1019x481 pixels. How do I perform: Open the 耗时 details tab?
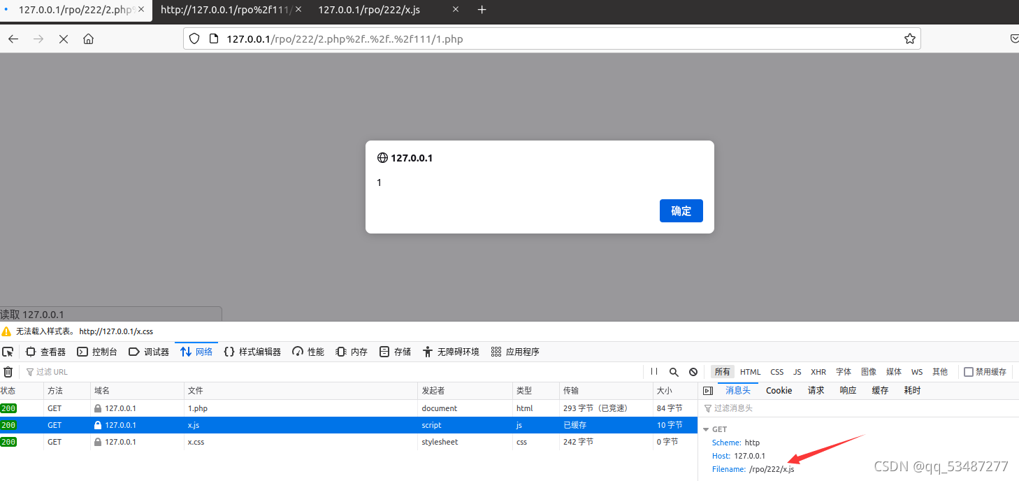click(912, 391)
